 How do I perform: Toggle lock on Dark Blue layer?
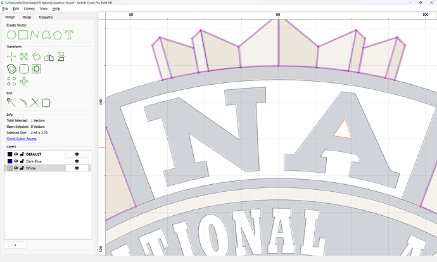coord(22,161)
